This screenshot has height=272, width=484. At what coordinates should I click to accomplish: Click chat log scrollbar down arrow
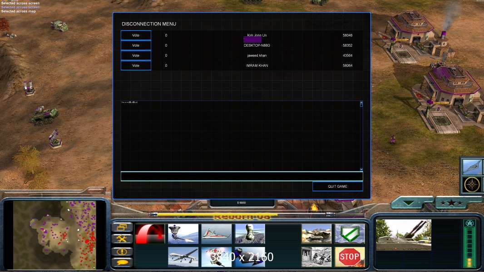click(361, 170)
